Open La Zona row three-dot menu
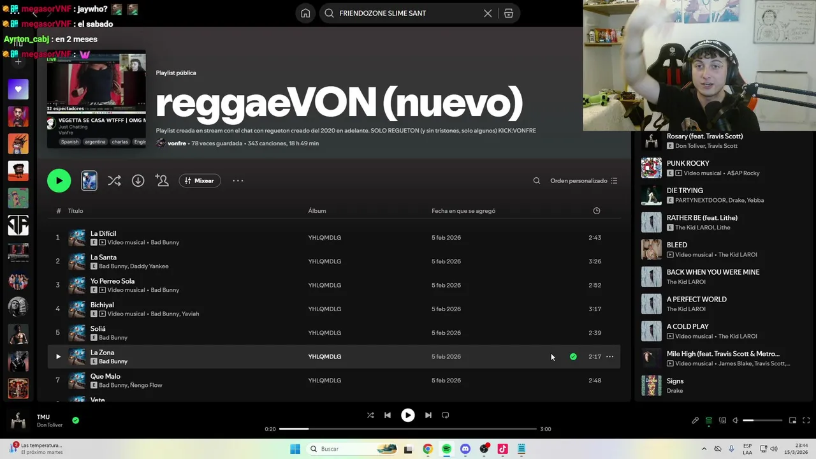The width and height of the screenshot is (816, 459). click(x=610, y=357)
